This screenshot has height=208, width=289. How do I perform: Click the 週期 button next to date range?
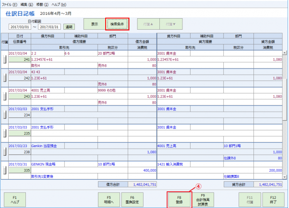[69, 27]
